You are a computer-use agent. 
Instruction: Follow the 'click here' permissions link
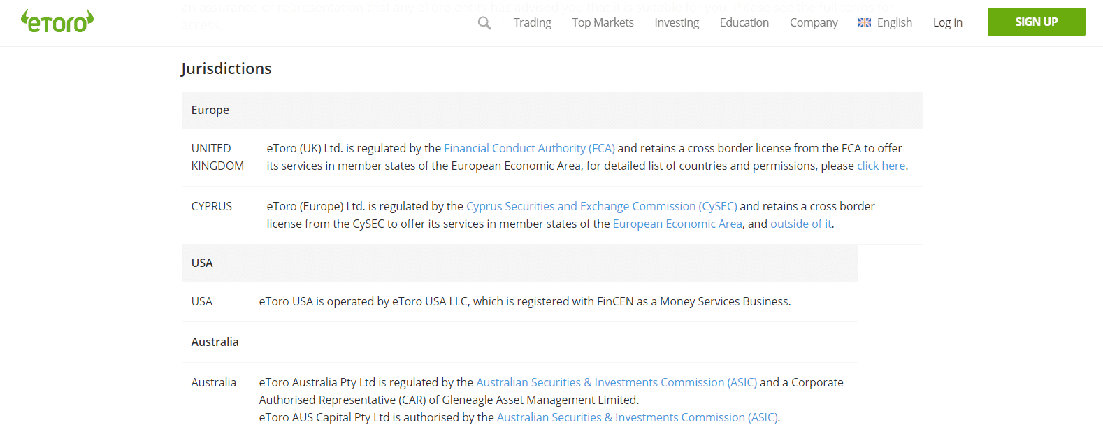coord(881,166)
